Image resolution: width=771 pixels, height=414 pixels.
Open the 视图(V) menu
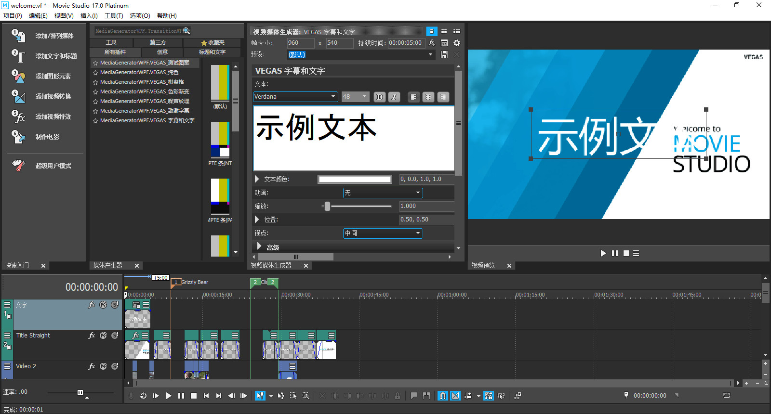tap(64, 15)
